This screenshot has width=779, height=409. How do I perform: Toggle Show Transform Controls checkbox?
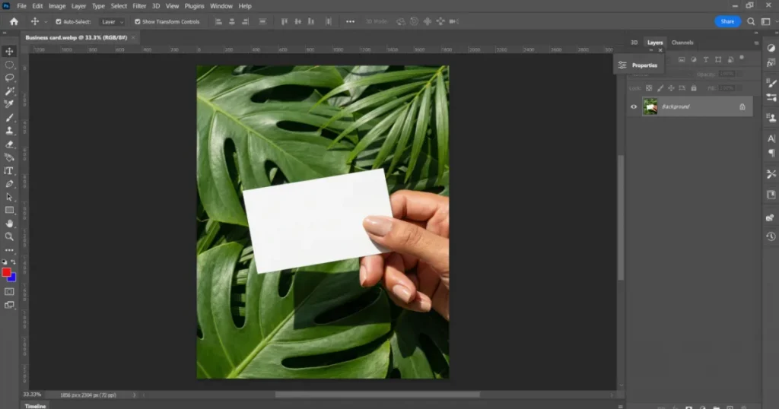[138, 22]
